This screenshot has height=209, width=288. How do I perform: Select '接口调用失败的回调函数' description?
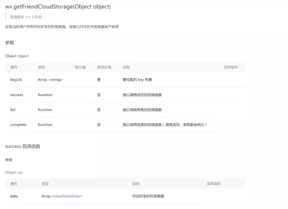pyautogui.click(x=142, y=110)
